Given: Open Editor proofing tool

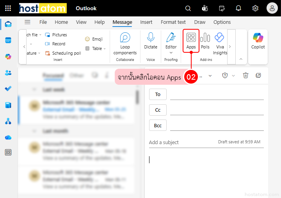Looking at the screenshot, I should (171, 41).
